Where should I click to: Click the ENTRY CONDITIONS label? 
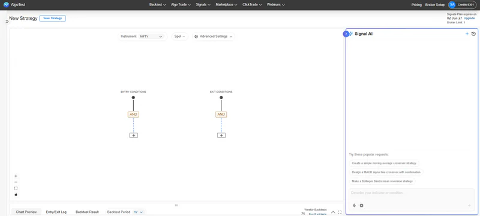point(133,92)
